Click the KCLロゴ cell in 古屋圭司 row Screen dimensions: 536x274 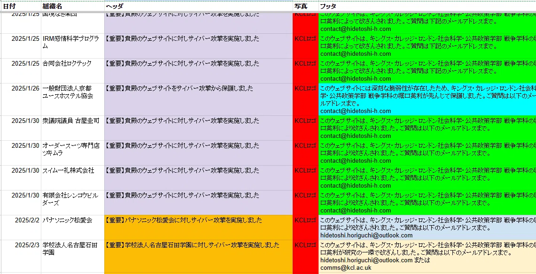pos(306,128)
